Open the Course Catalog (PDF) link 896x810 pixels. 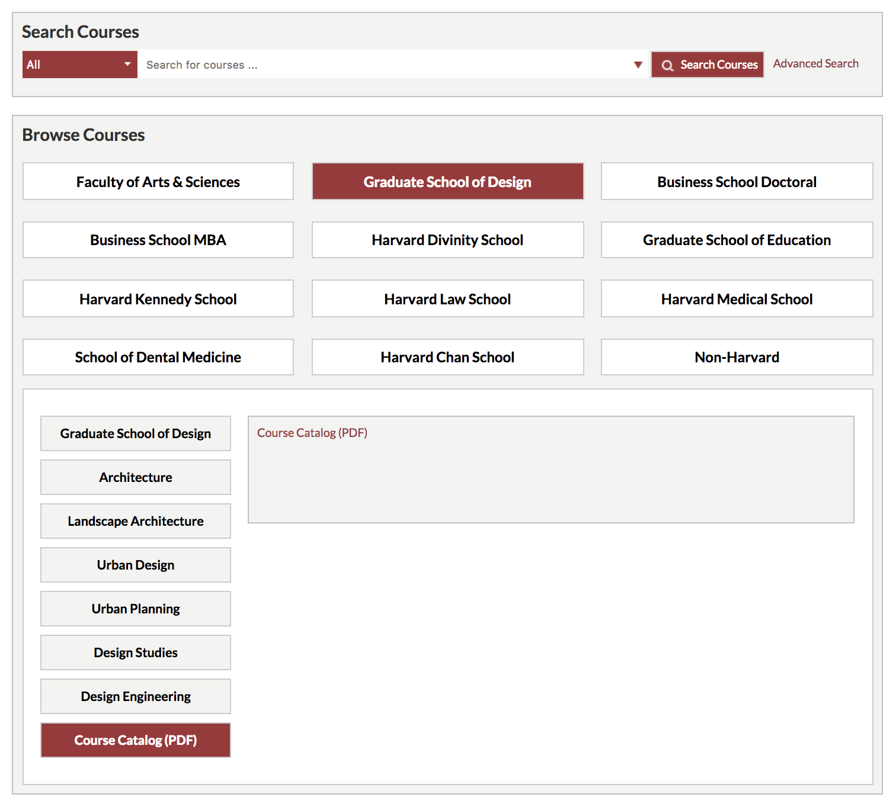312,433
